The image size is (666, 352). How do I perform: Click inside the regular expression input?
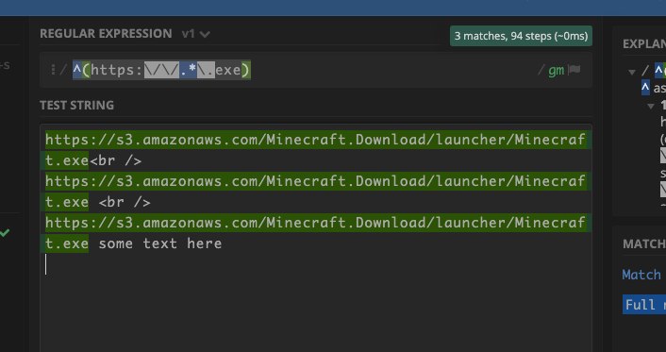pos(315,70)
